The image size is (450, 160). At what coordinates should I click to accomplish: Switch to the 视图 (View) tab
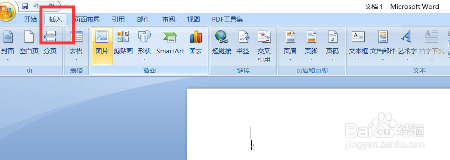(x=194, y=19)
